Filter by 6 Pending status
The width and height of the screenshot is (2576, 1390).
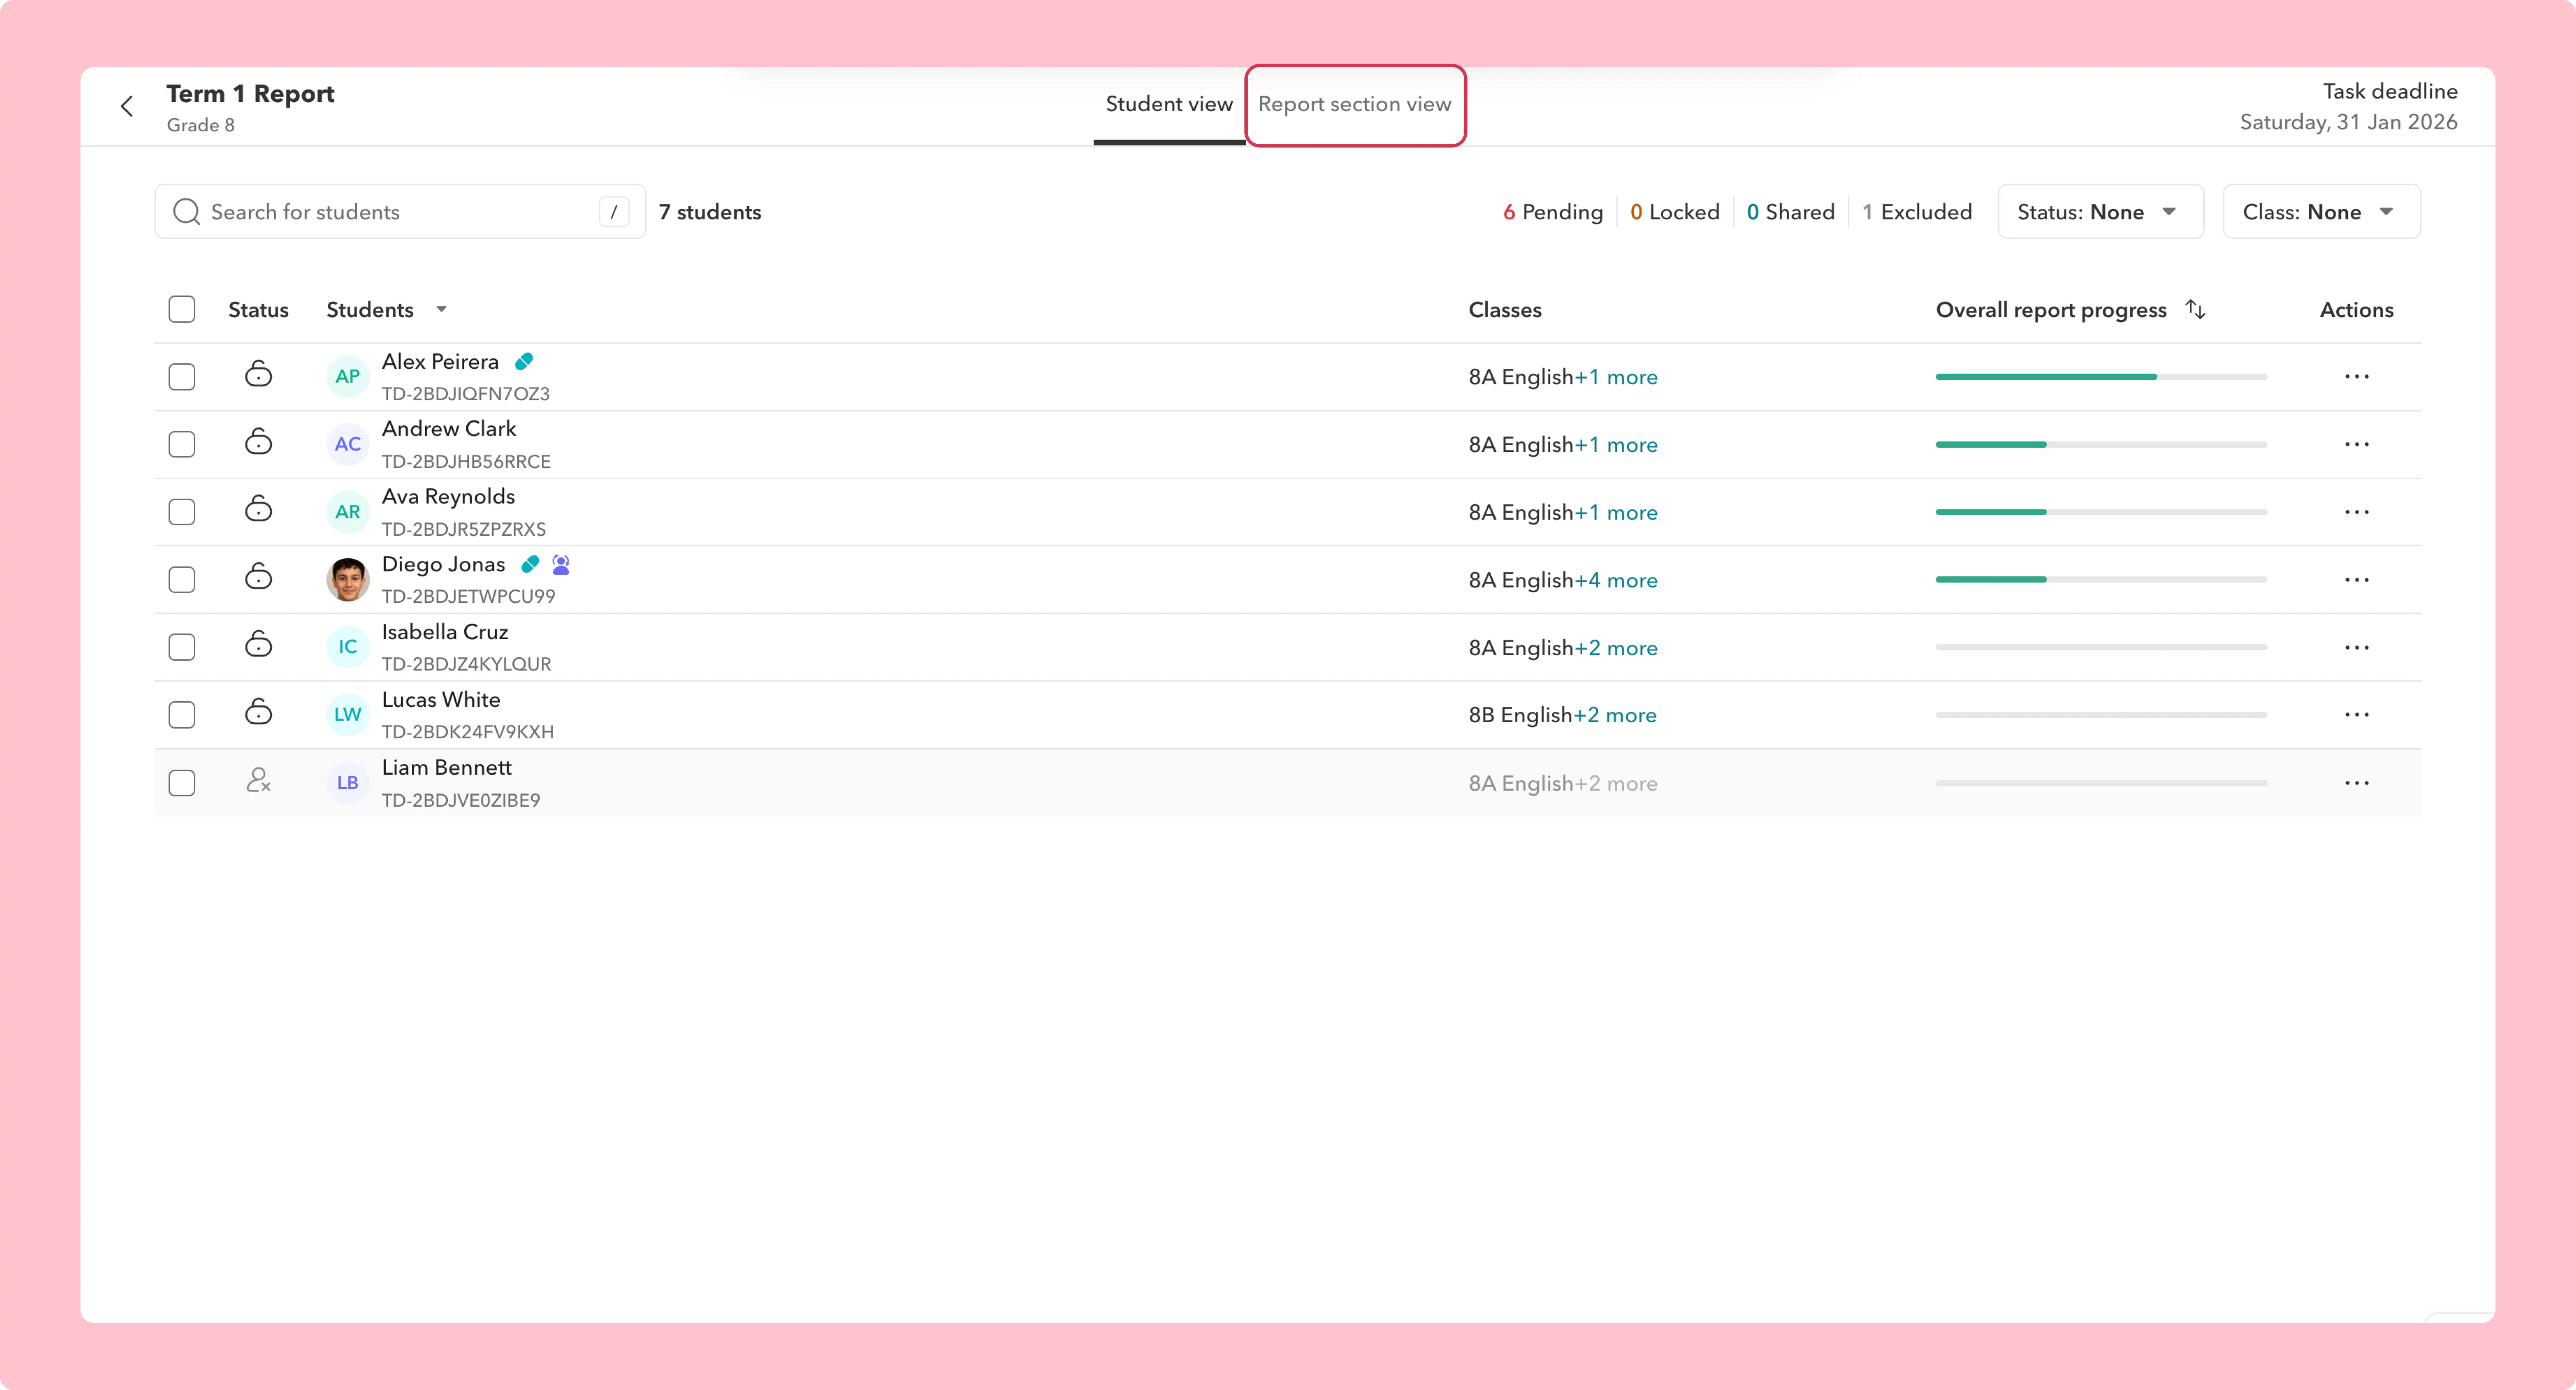(x=1553, y=212)
